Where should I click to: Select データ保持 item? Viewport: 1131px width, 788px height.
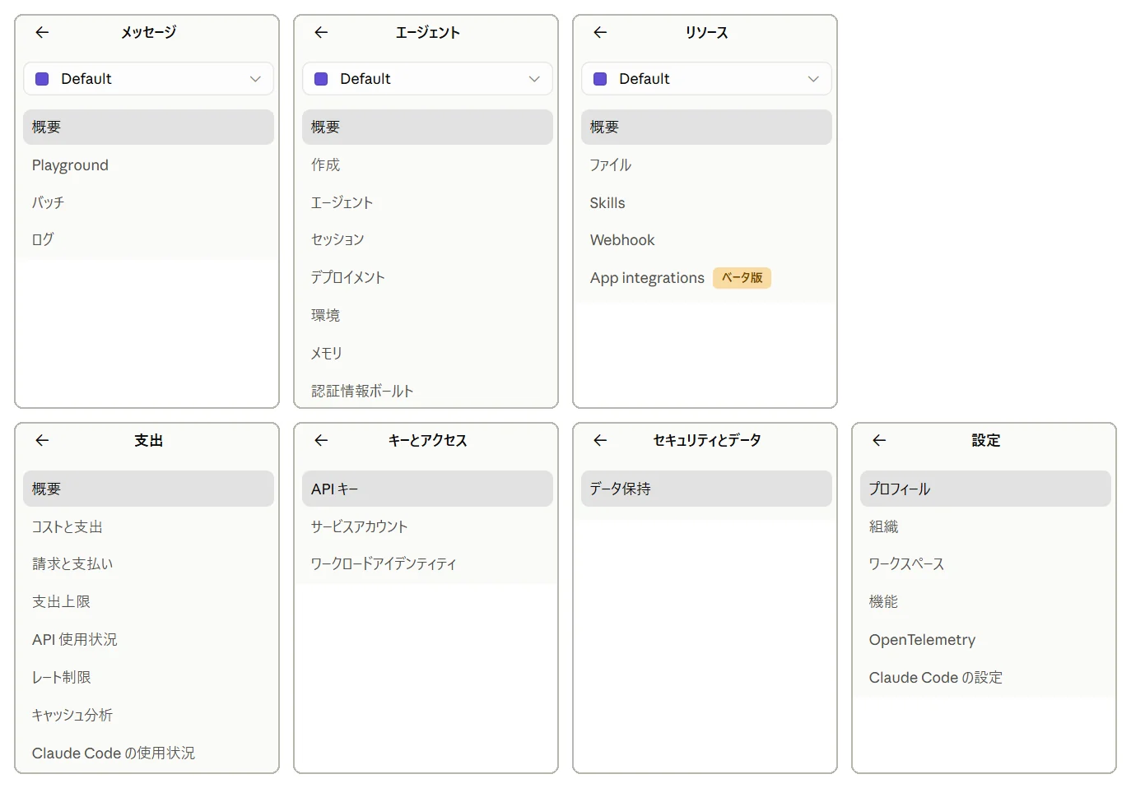706,489
